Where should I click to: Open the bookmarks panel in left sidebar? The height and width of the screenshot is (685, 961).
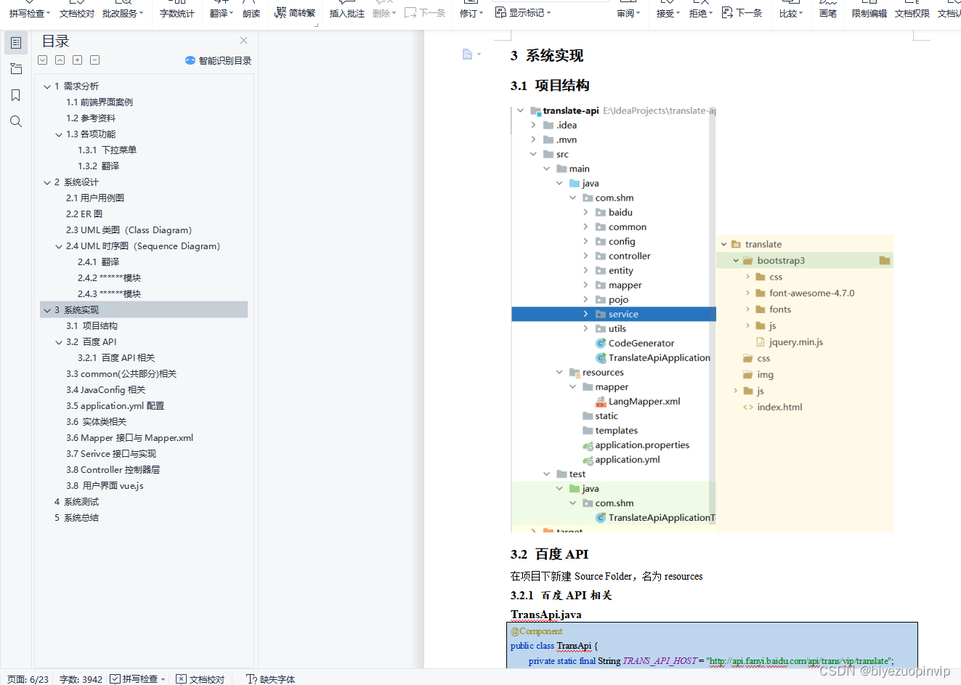(x=16, y=94)
